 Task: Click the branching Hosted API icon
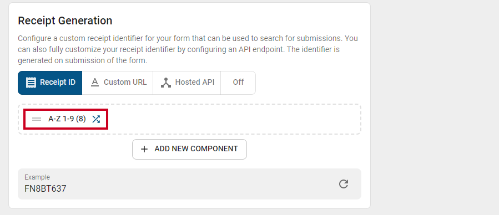166,83
